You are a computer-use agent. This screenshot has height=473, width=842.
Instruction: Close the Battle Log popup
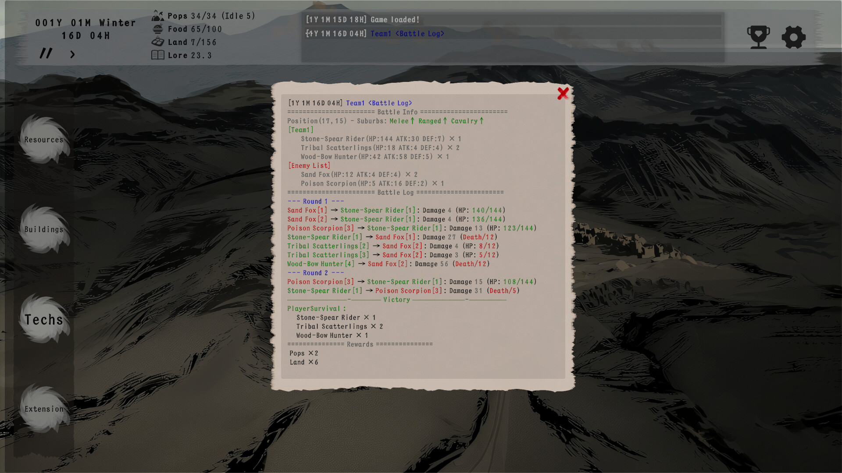tap(563, 93)
